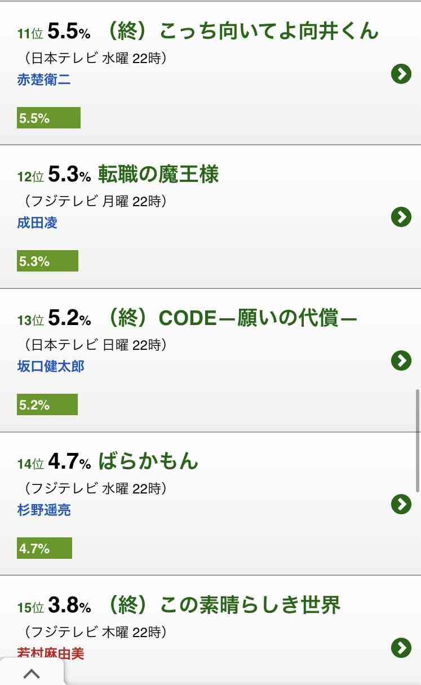The image size is (421, 685).
Task: Tap the scroll-to-top chevron button
Action: pyautogui.click(x=32, y=673)
